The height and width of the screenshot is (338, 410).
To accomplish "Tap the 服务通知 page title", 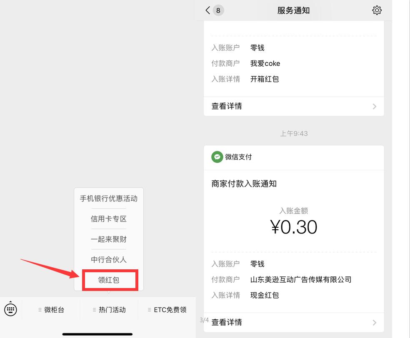I will click(293, 10).
